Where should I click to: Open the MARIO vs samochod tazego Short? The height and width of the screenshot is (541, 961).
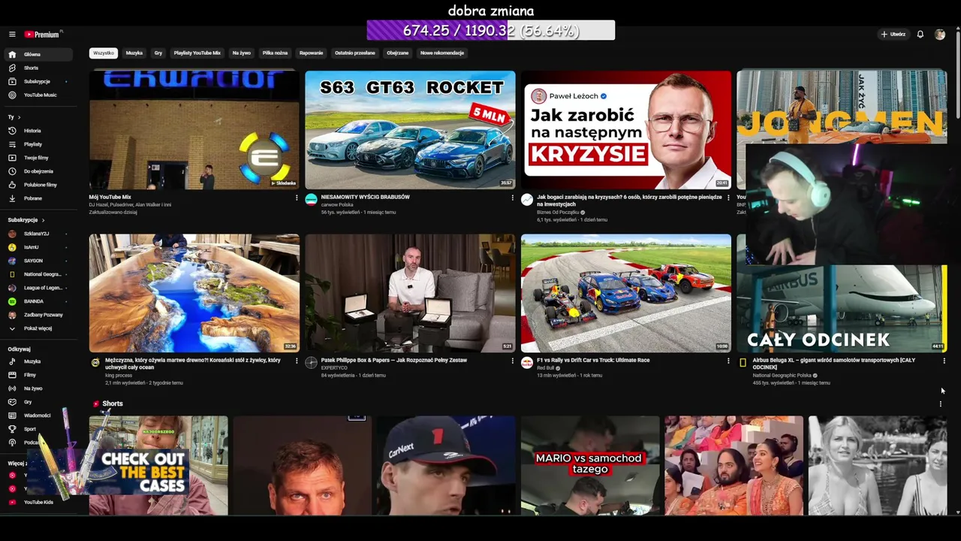click(590, 466)
